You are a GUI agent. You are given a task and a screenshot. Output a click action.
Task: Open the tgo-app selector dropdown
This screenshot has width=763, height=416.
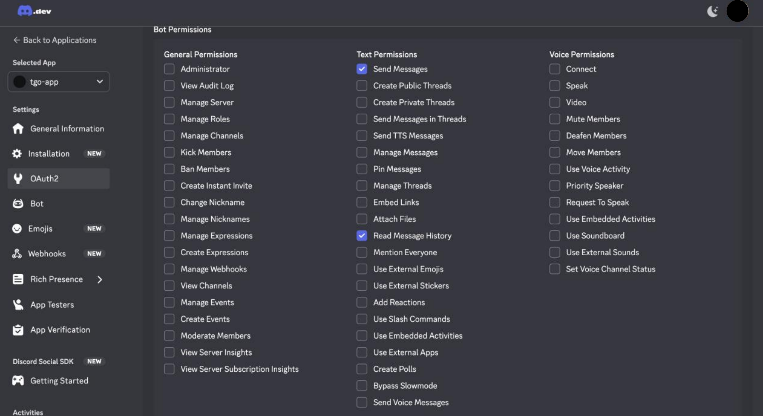coord(100,82)
